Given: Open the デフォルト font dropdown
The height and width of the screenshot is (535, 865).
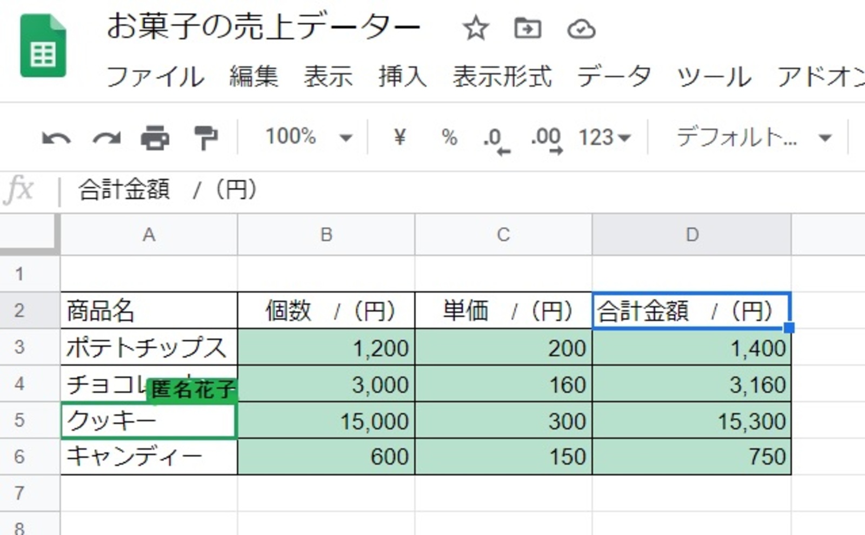Looking at the screenshot, I should tap(754, 137).
